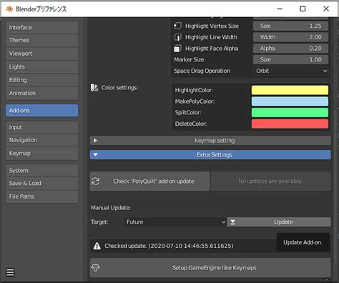The image size is (339, 283).
Task: Open the hamburger preferences menu
Action: click(x=10, y=272)
